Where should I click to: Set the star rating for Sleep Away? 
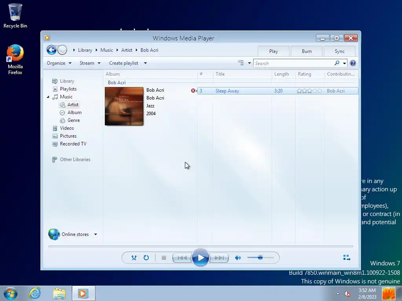click(309, 91)
